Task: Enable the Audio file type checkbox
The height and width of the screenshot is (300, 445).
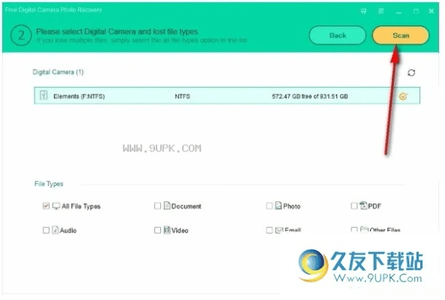Action: coord(46,230)
